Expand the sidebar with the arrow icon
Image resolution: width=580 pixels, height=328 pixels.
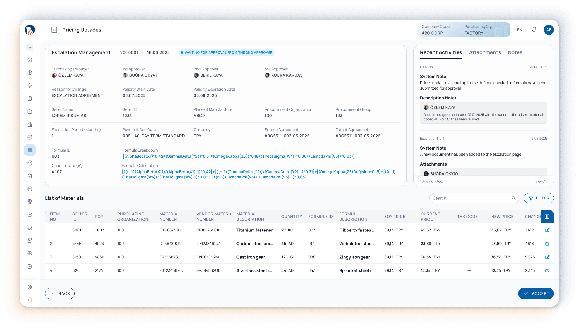coord(30,48)
